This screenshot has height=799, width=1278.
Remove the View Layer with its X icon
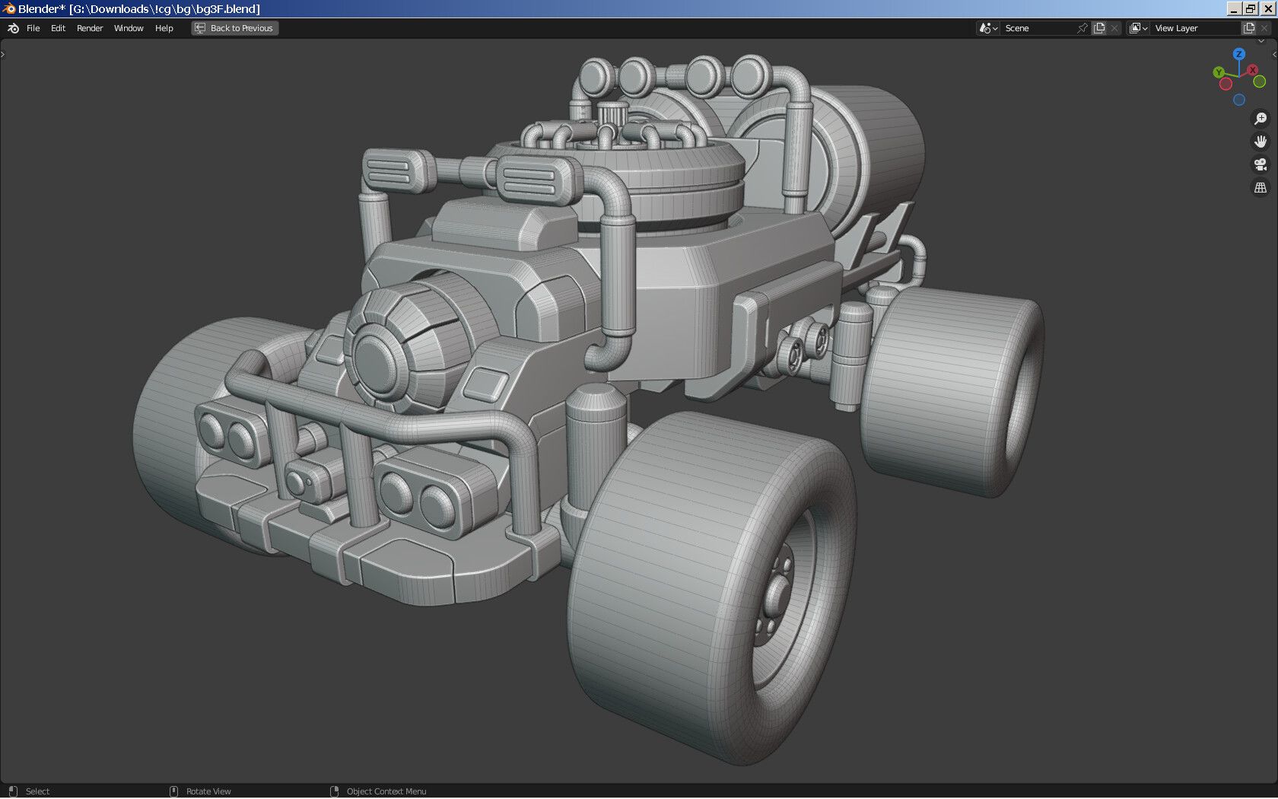[x=1264, y=27]
